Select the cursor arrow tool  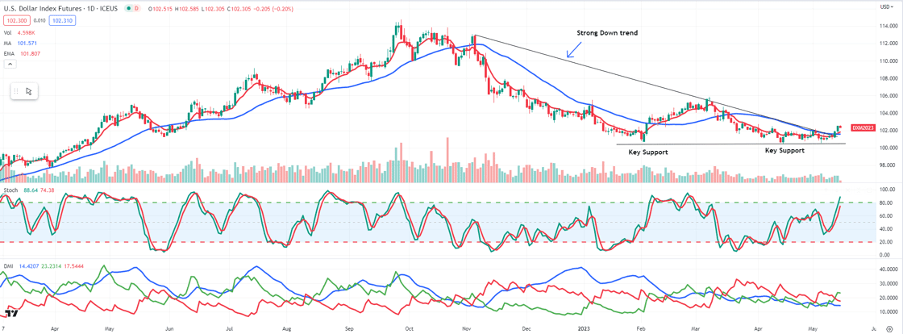click(29, 91)
